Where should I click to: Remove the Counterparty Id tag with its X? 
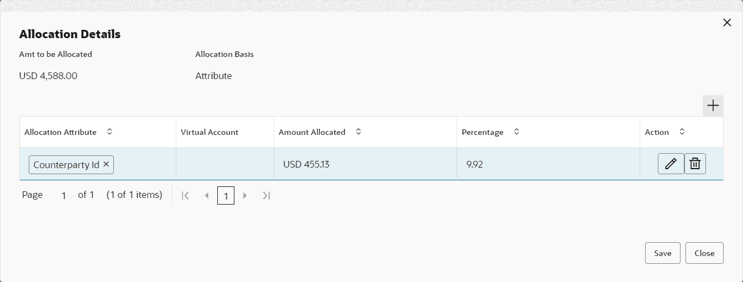(x=106, y=164)
